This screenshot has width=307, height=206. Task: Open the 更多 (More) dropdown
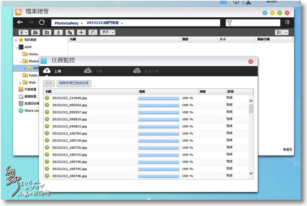tap(107, 32)
